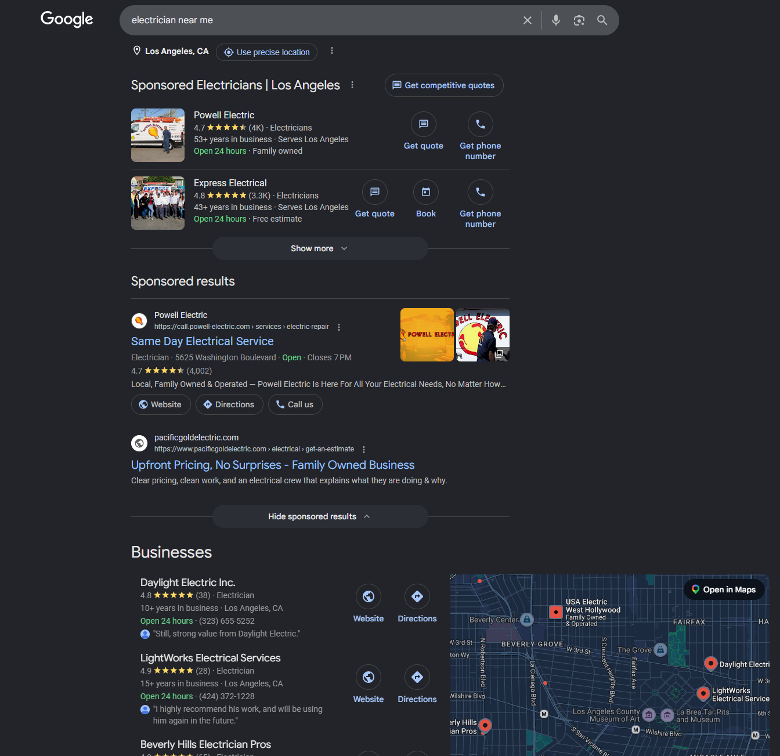Click into the electrician near me search field

pos(319,20)
